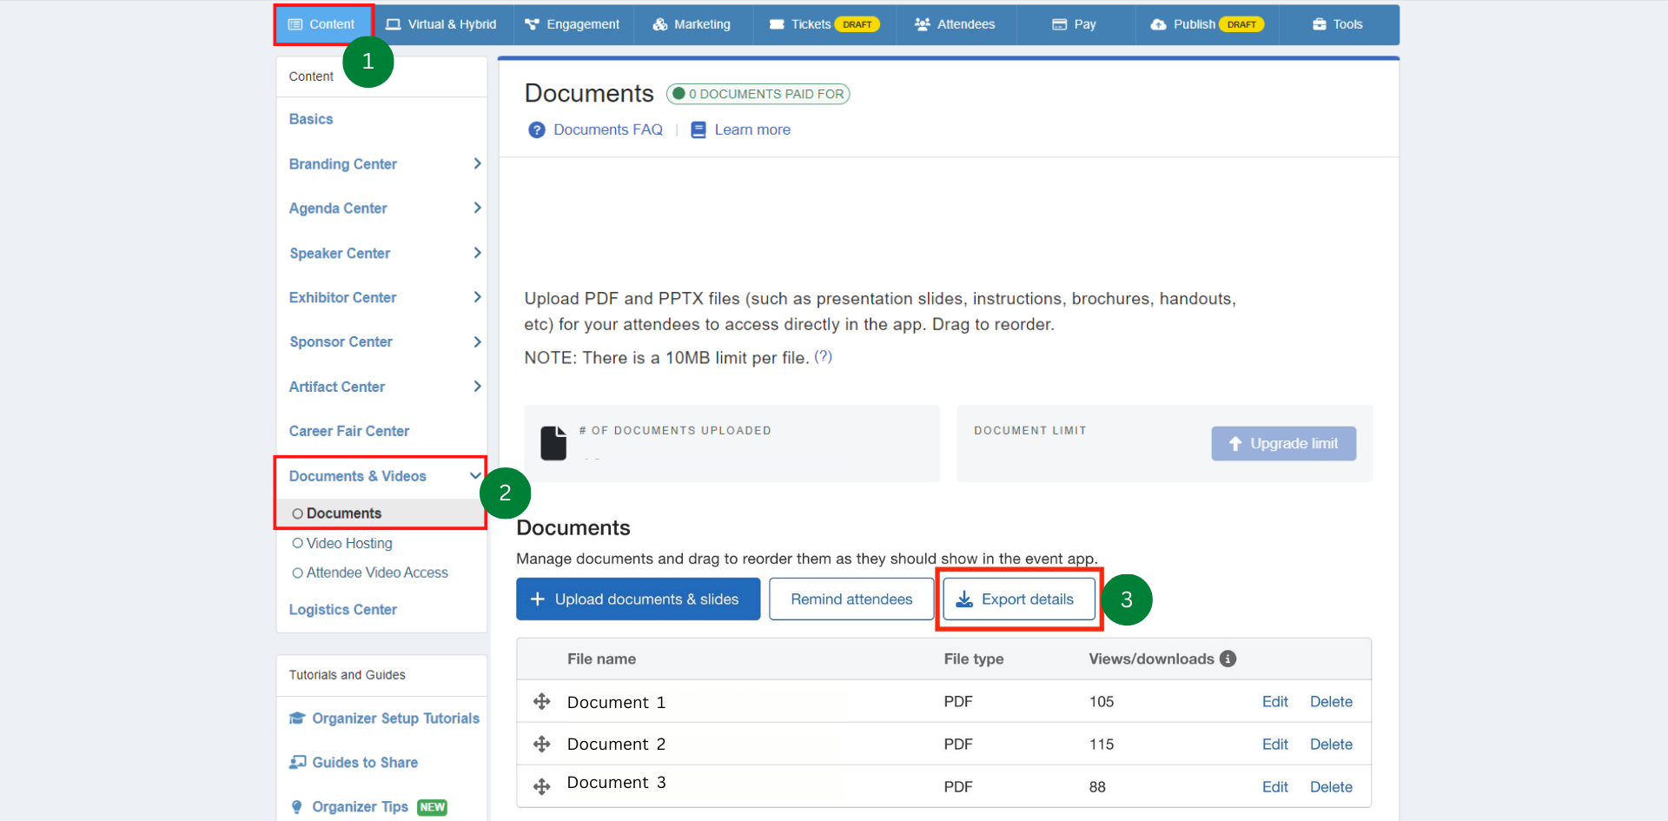This screenshot has width=1668, height=821.
Task: Click the Organizer Setup Tutorials graduation cap icon
Action: 297,718
